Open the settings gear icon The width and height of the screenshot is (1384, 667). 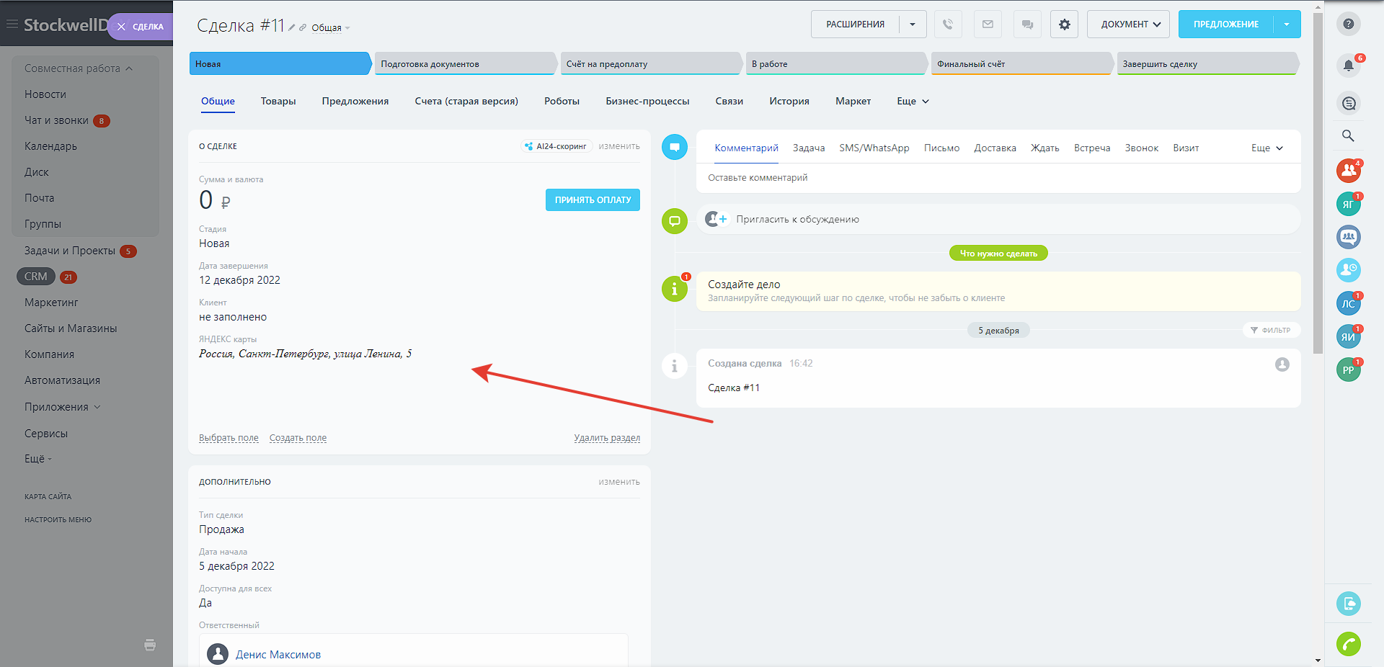point(1064,24)
